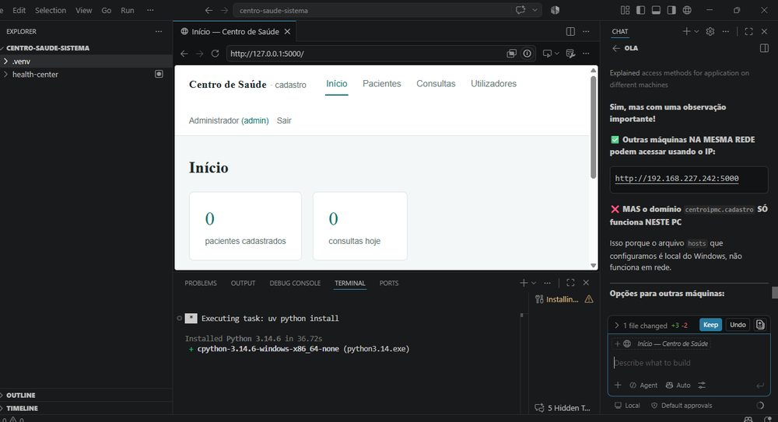Split the browser editor to the right
Image resolution: width=778 pixels, height=422 pixels.
[x=570, y=31]
